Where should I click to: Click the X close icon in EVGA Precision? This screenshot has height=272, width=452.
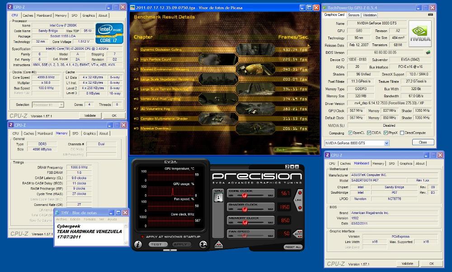297,167
